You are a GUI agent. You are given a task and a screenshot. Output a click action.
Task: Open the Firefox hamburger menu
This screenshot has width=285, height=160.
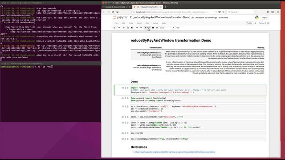278,12
